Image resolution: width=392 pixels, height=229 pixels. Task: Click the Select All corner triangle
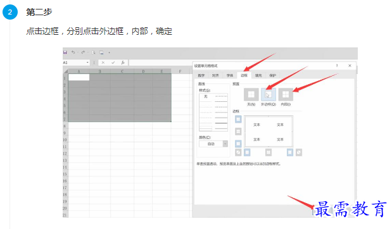coord(66,71)
